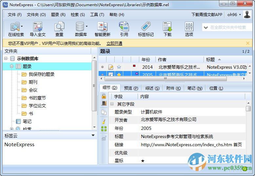Switch to the 预览 (P) tab
255x176 pixels.
(x=131, y=88)
